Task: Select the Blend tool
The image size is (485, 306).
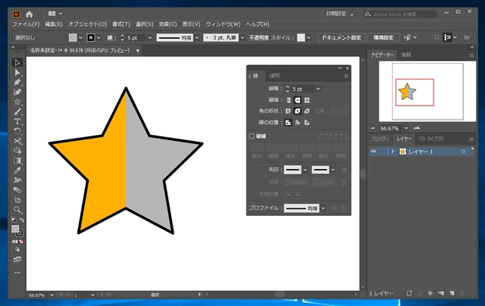Action: (x=17, y=190)
